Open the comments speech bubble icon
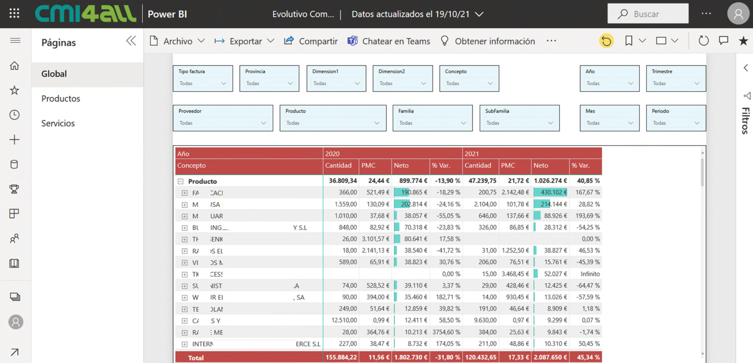This screenshot has height=363, width=753. [x=723, y=41]
